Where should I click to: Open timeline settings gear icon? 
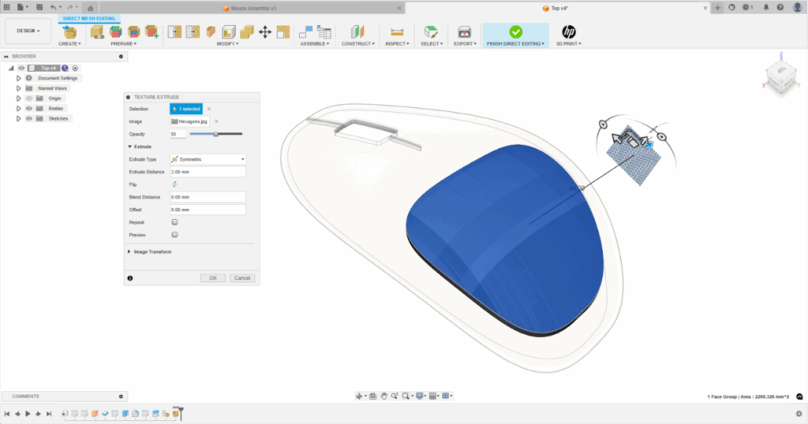799,414
